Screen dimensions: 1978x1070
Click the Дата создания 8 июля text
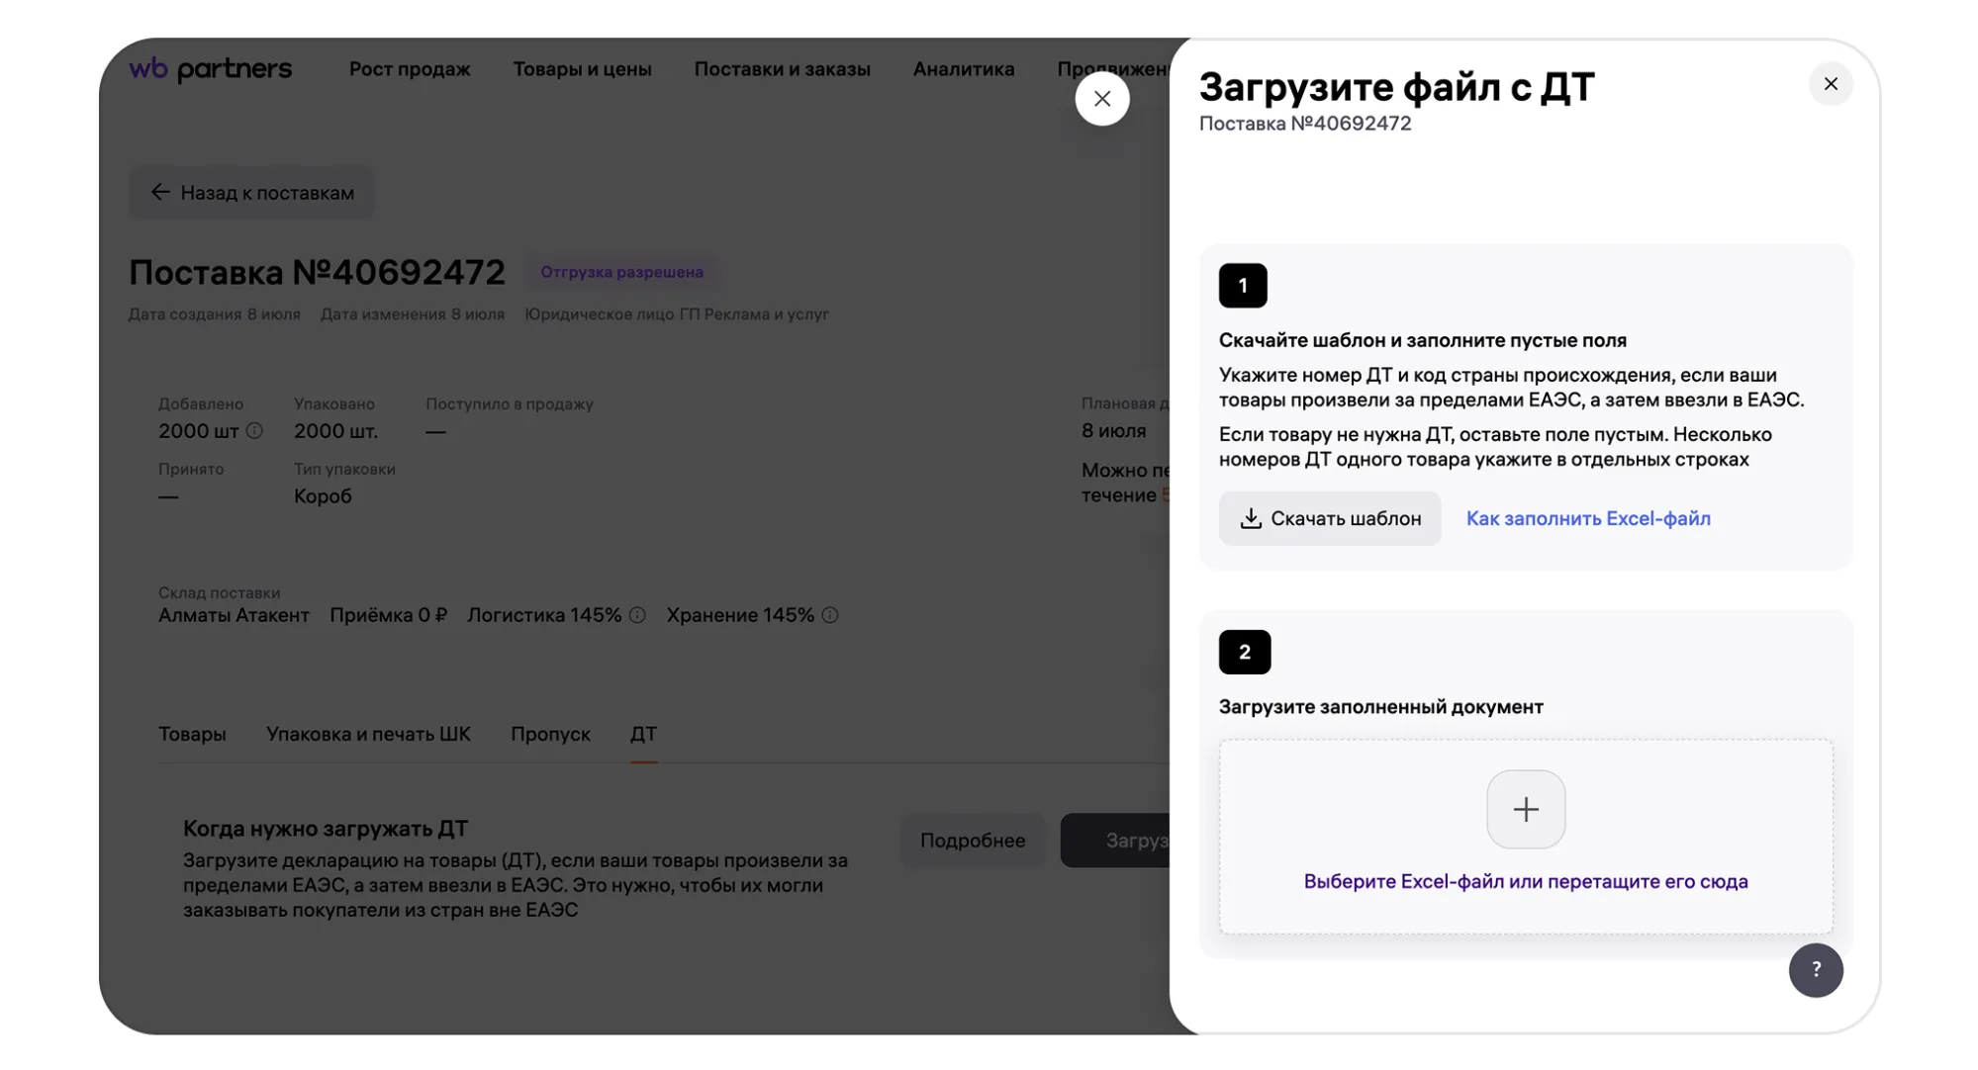point(215,314)
